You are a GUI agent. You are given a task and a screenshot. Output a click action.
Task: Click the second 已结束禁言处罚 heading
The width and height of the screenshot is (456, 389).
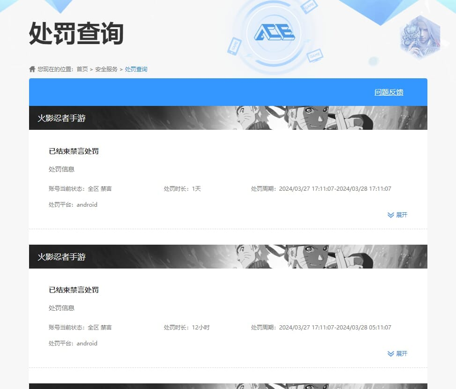(x=74, y=290)
